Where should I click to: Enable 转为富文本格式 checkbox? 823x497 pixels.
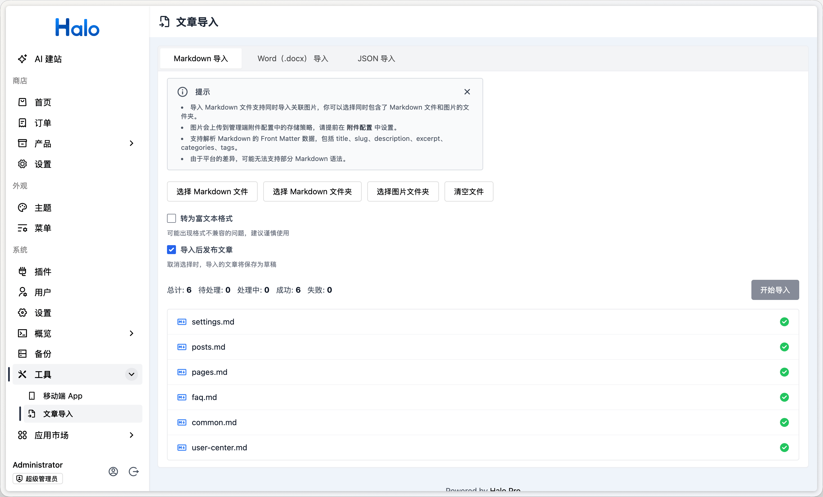click(x=171, y=218)
